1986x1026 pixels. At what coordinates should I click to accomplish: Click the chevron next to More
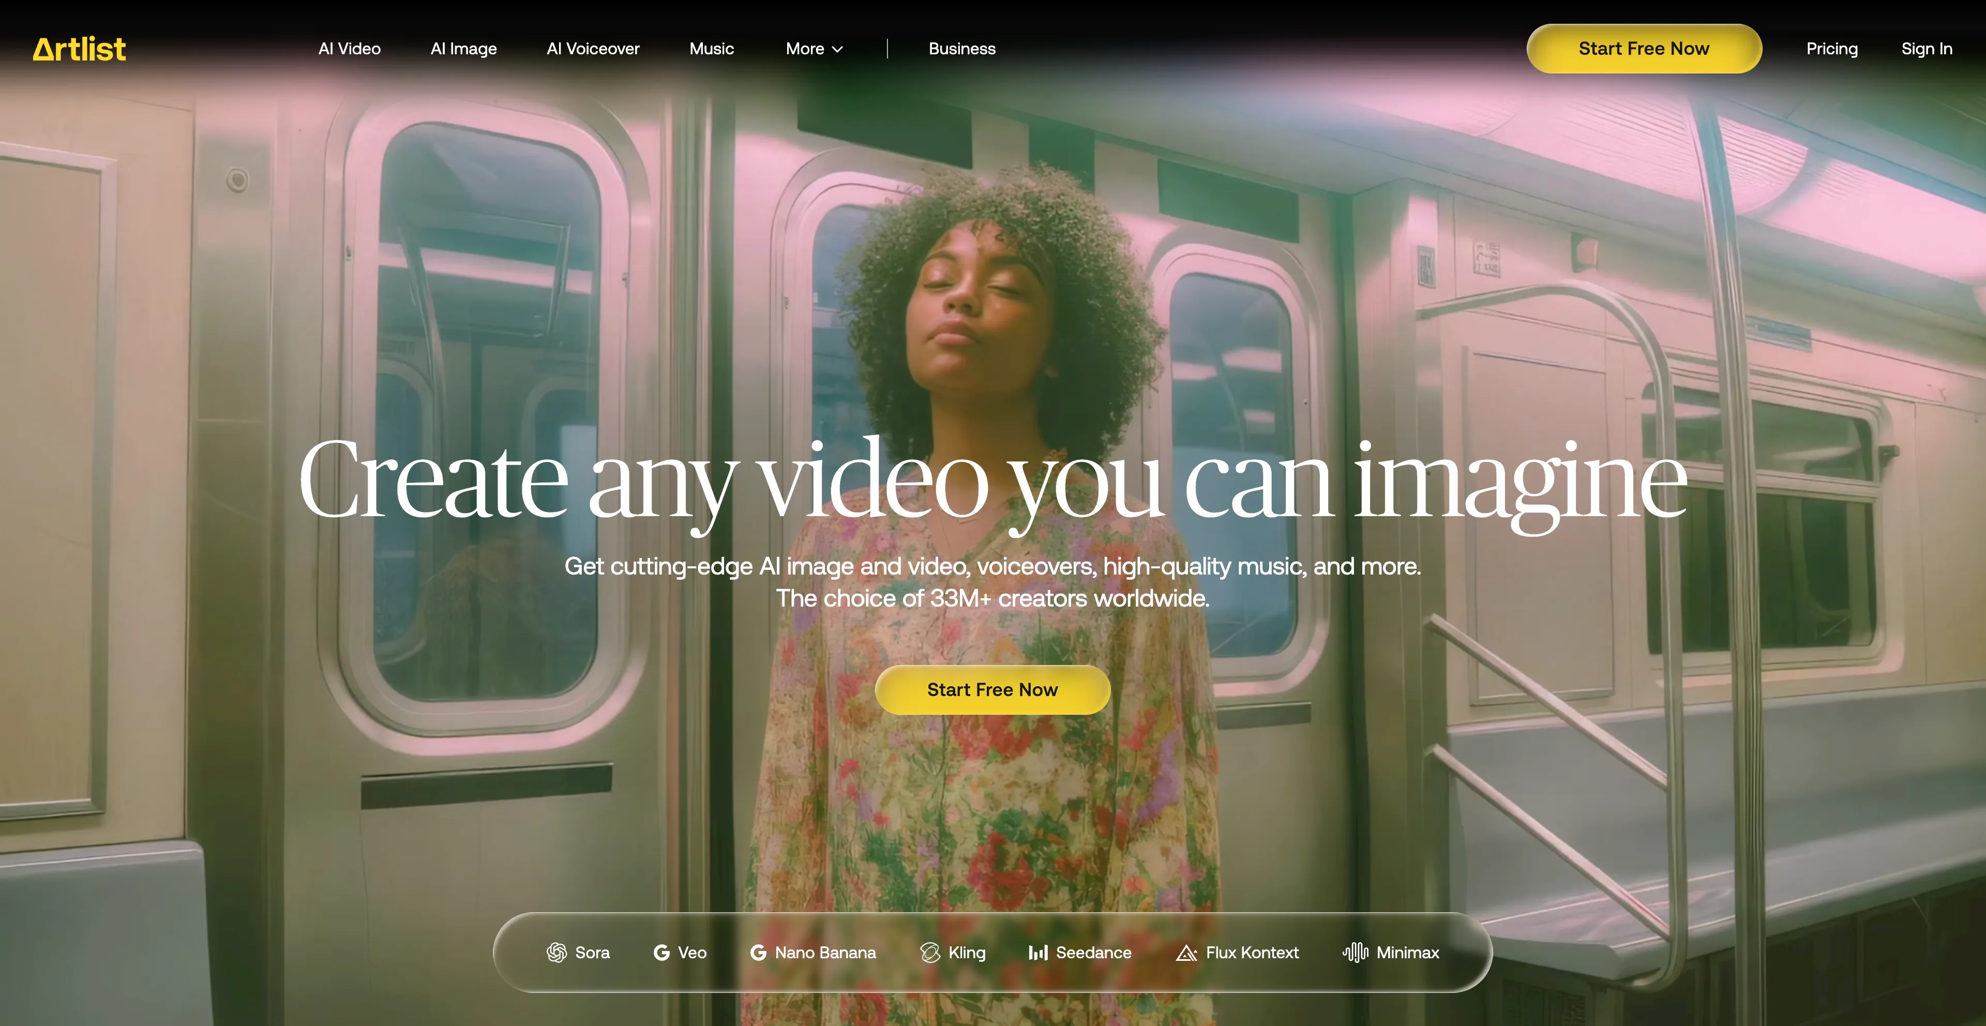838,49
